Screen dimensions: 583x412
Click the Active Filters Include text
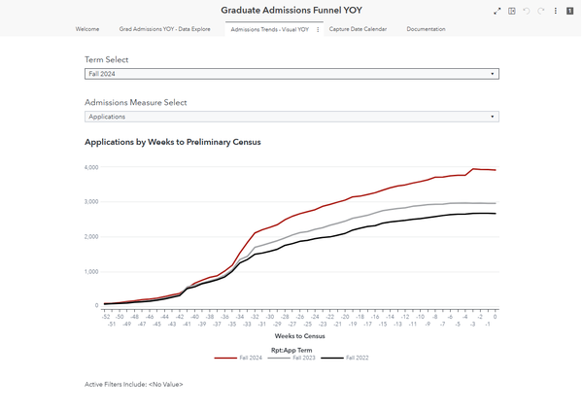coord(134,385)
